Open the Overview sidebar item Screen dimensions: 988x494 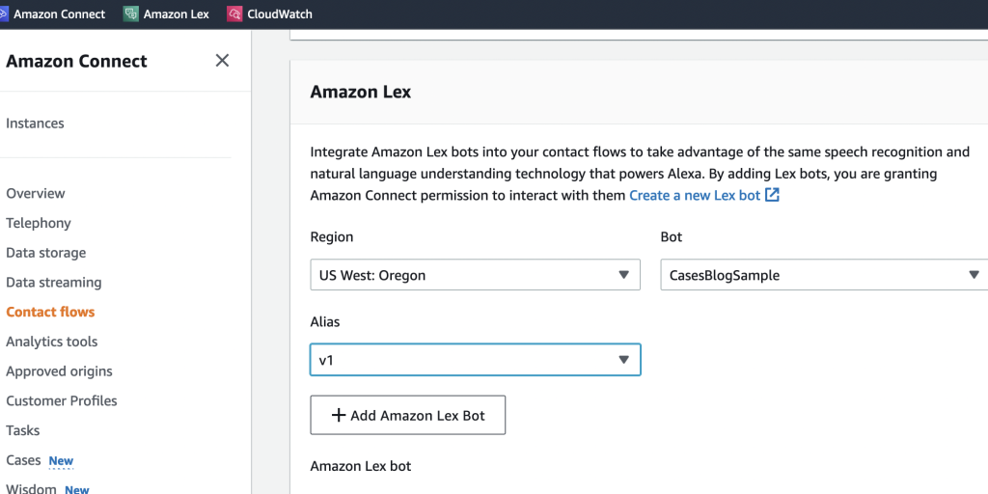(x=36, y=194)
